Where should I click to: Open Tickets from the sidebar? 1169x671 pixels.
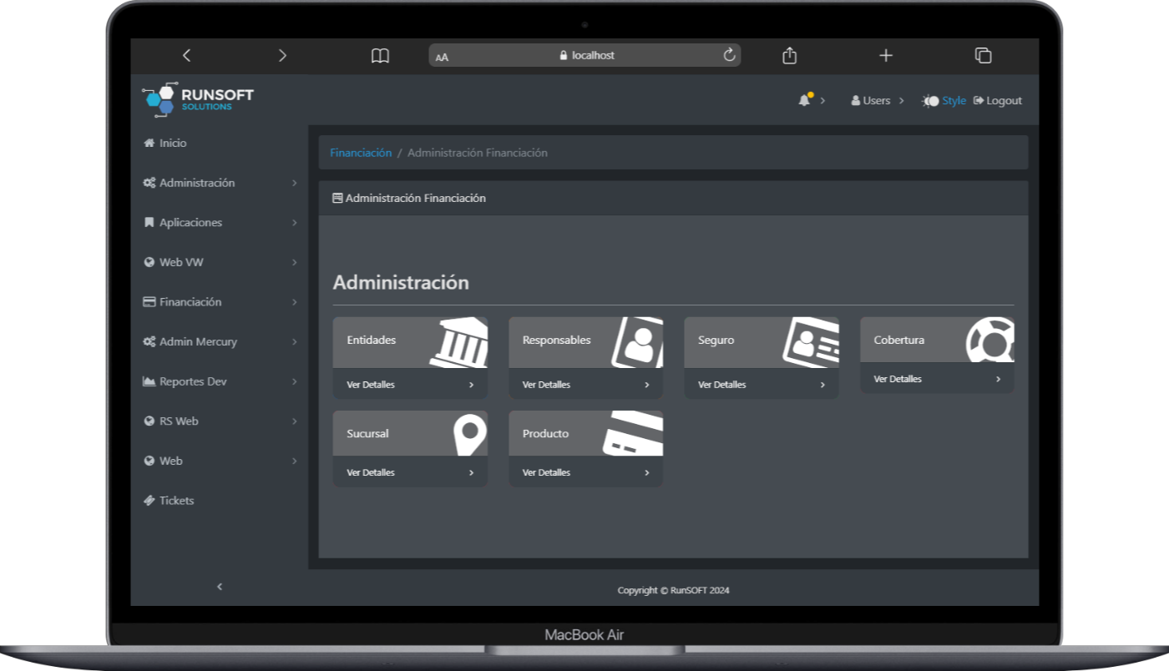click(x=176, y=501)
